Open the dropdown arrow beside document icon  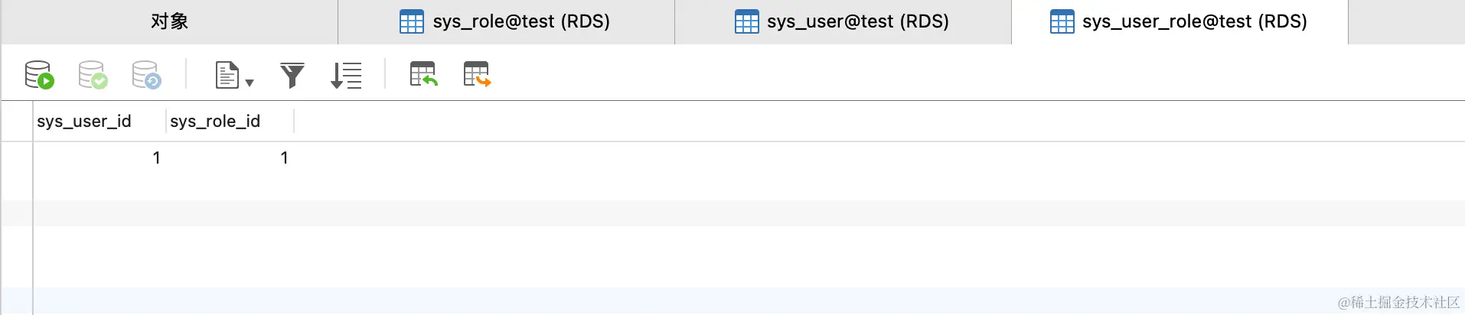pyautogui.click(x=250, y=83)
